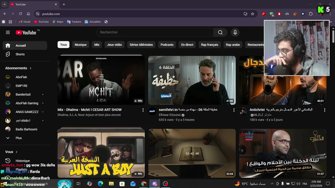Open Microsoft Edge from taskbar
Screen dimensions: 335x188
tap(100, 184)
